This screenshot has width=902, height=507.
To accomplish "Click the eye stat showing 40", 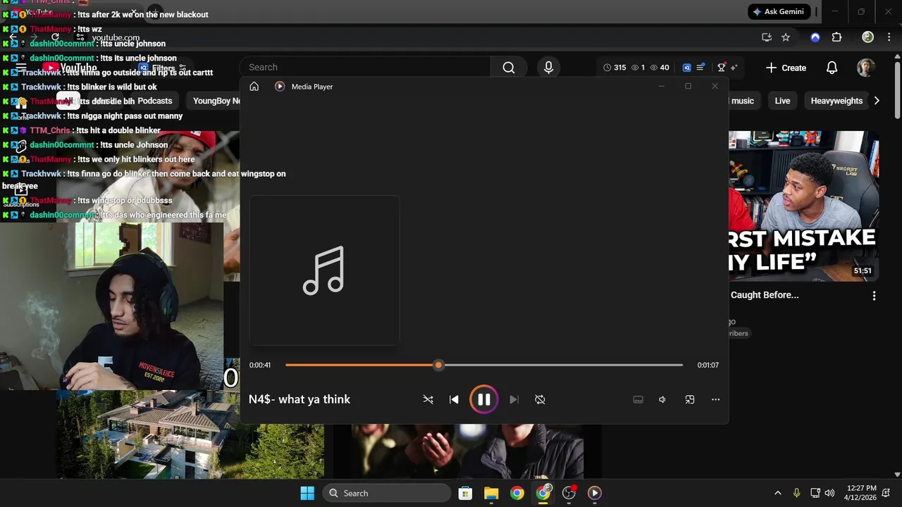I will (660, 68).
